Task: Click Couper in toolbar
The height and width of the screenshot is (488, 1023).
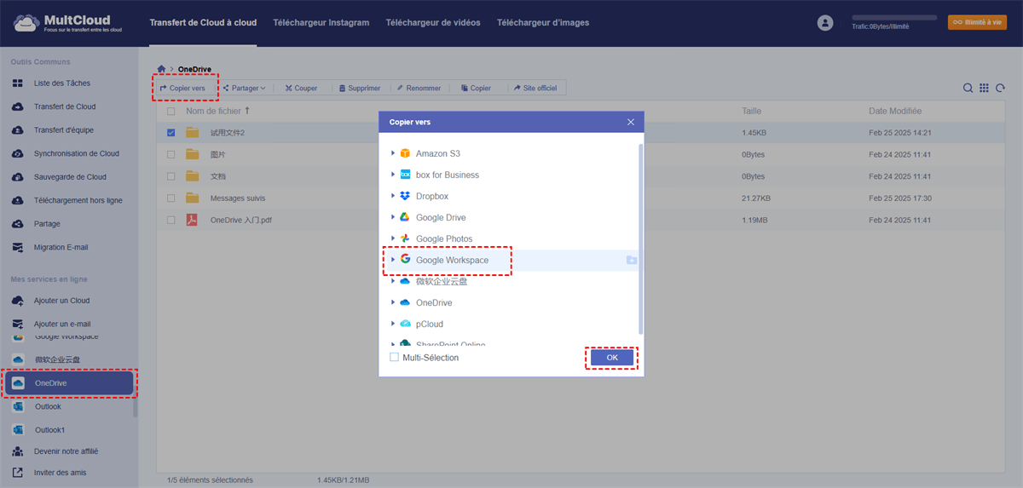Action: [301, 88]
